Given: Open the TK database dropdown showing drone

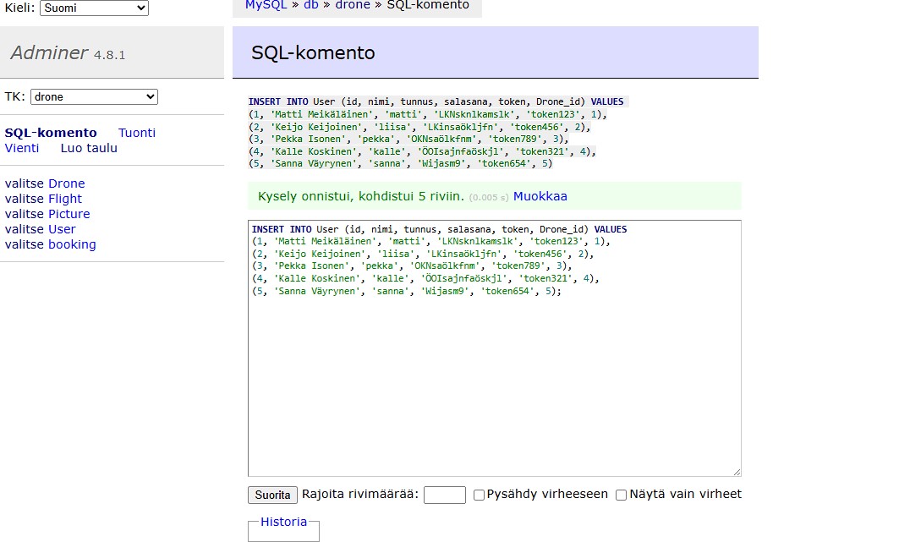Looking at the screenshot, I should (x=94, y=97).
